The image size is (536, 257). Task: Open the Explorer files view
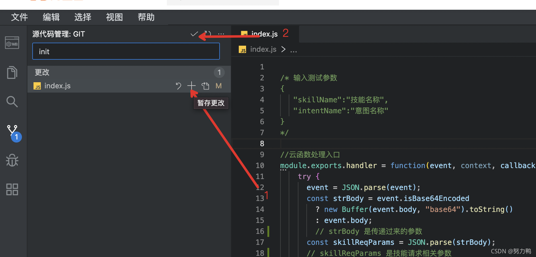click(12, 72)
